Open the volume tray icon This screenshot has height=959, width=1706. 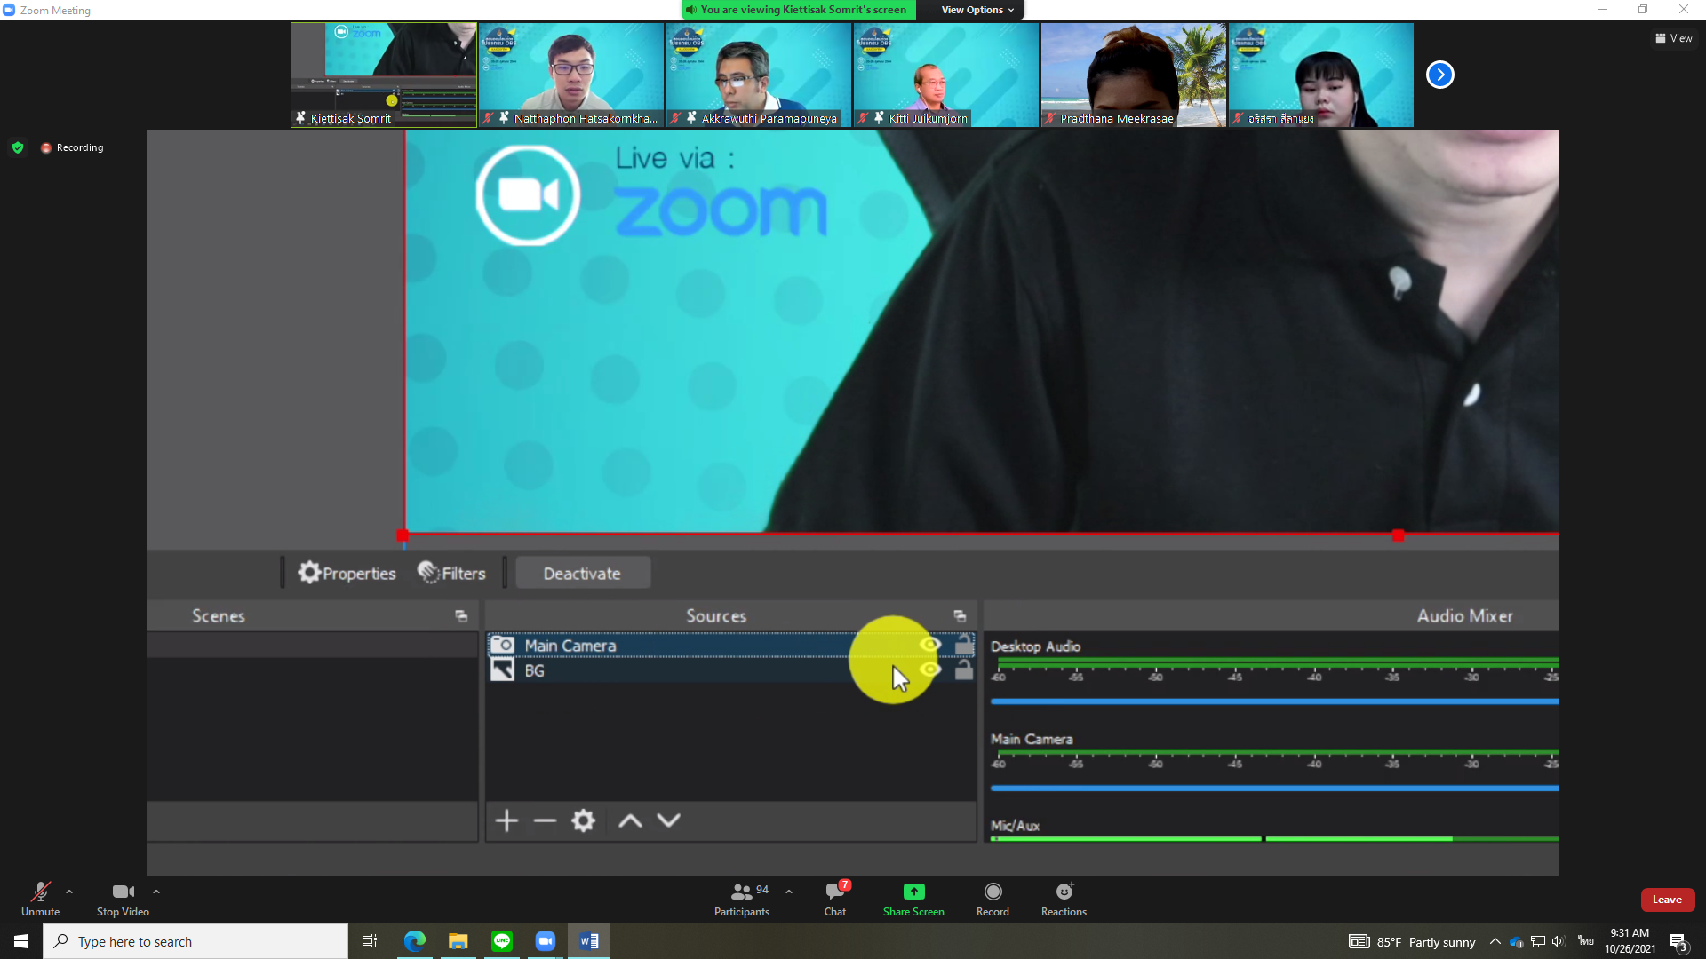pos(1559,941)
